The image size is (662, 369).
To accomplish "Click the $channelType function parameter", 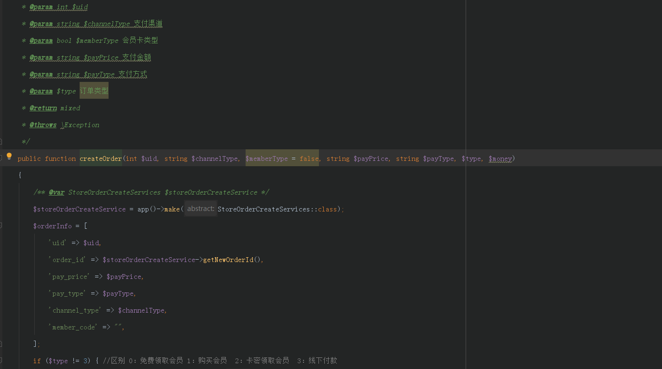I will click(215, 158).
